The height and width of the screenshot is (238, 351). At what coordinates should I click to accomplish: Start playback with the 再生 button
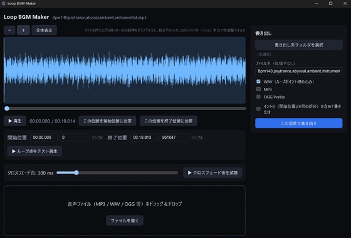[15, 121]
